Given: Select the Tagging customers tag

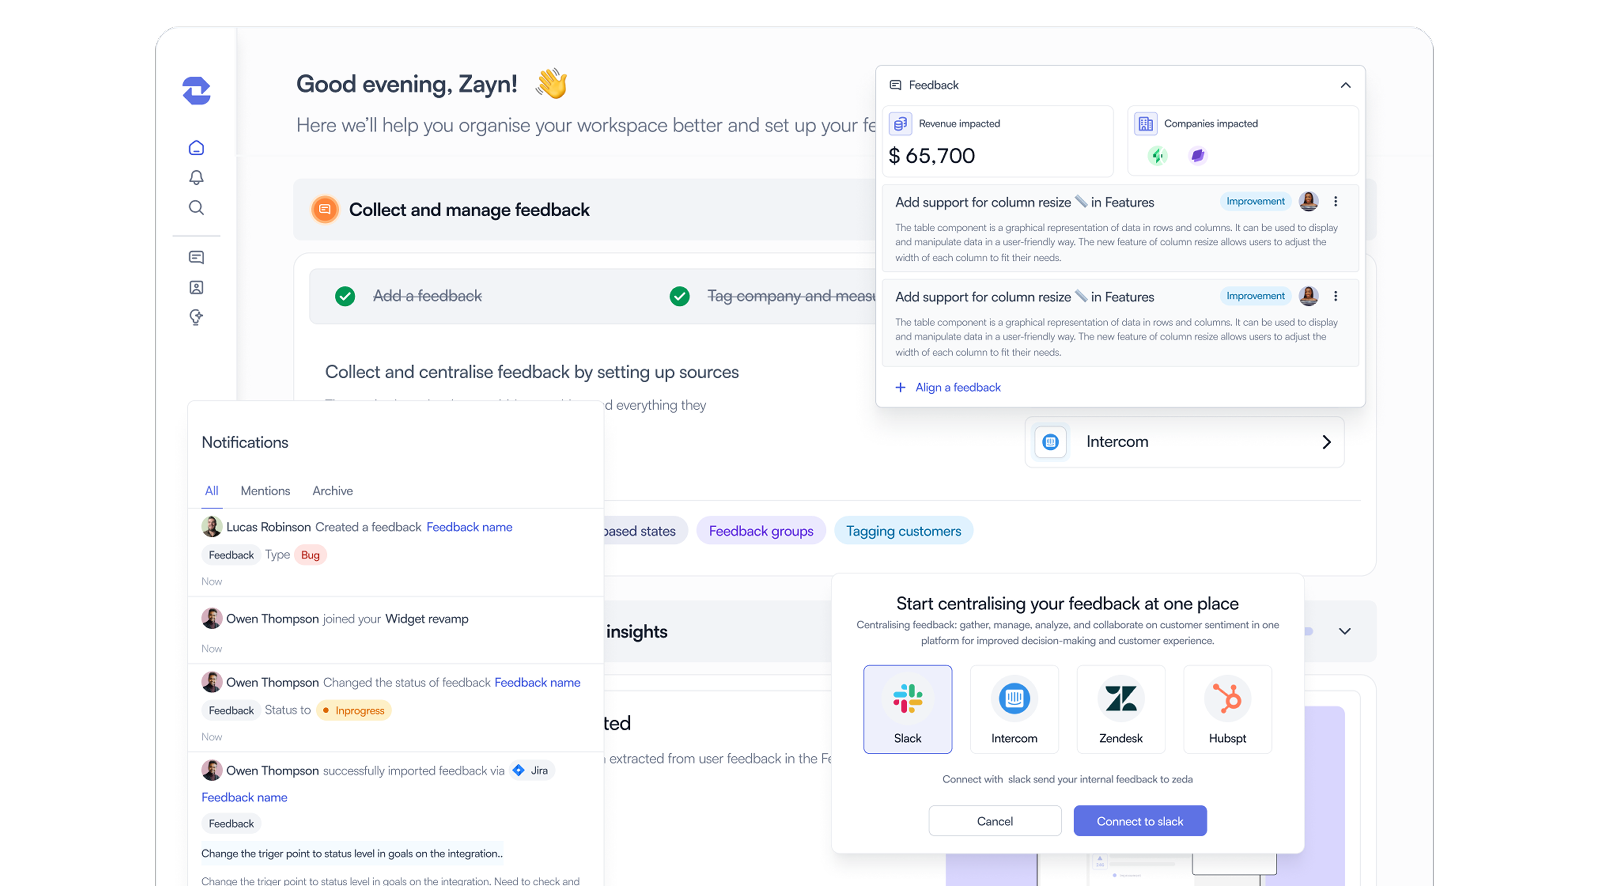Looking at the screenshot, I should click(x=904, y=531).
